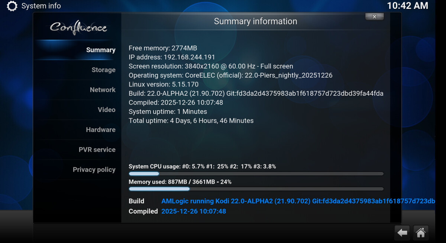Click the Confluence skin logo
The image size is (446, 243).
coord(78,27)
